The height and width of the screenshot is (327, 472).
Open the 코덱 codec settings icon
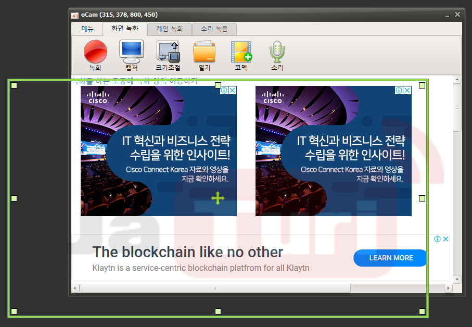(241, 55)
